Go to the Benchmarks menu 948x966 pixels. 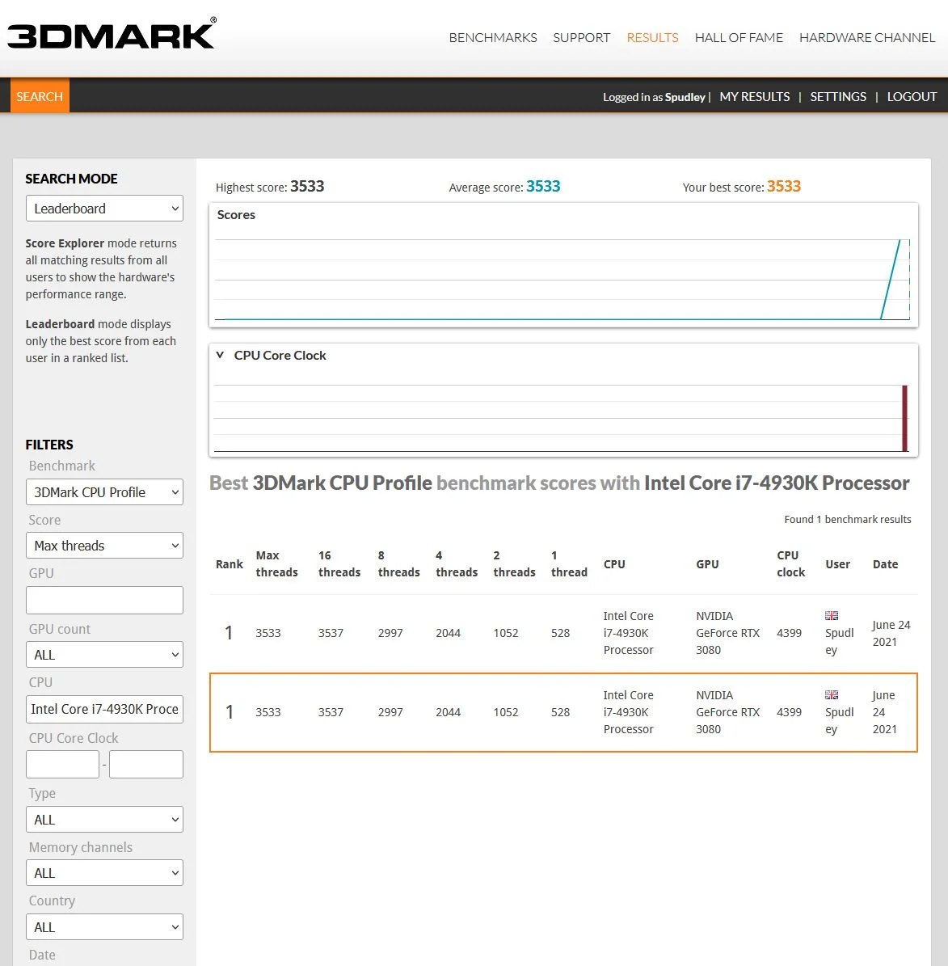[493, 37]
